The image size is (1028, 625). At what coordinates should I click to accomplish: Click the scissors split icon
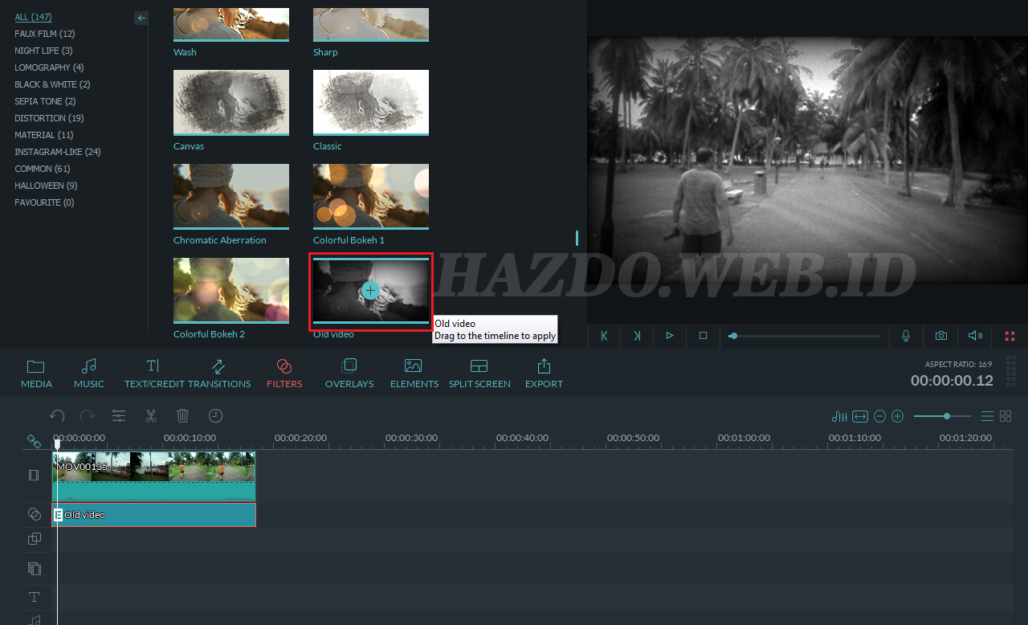(150, 416)
